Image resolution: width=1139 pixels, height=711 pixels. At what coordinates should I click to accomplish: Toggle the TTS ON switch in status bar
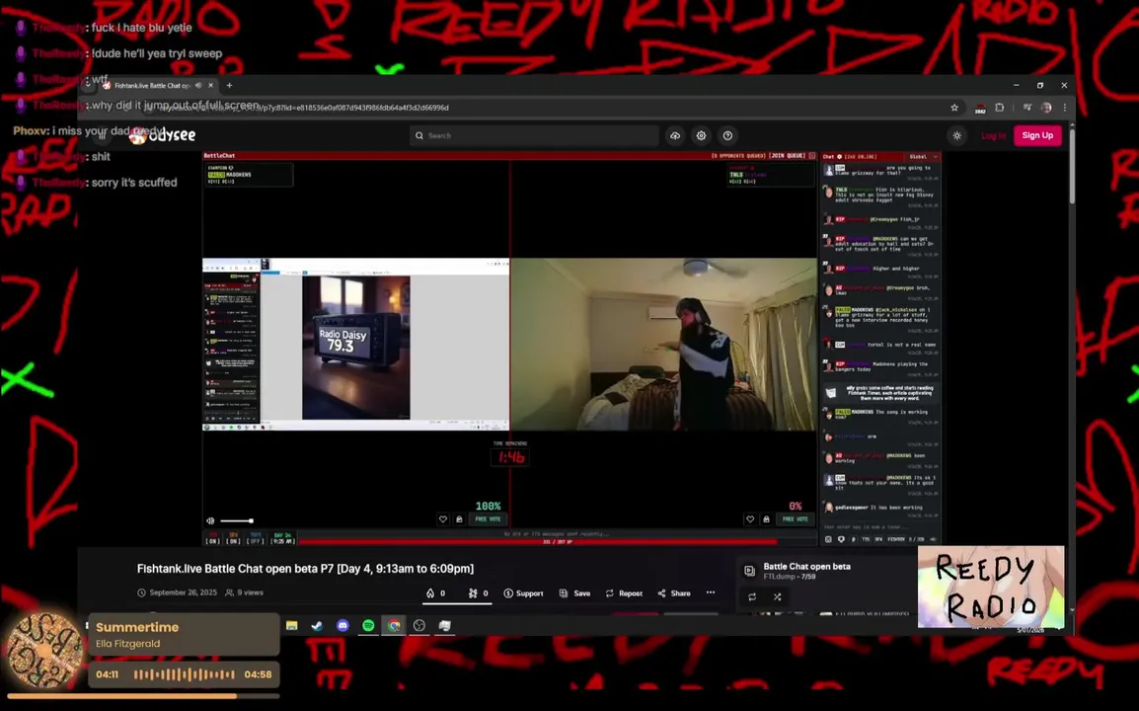[213, 539]
